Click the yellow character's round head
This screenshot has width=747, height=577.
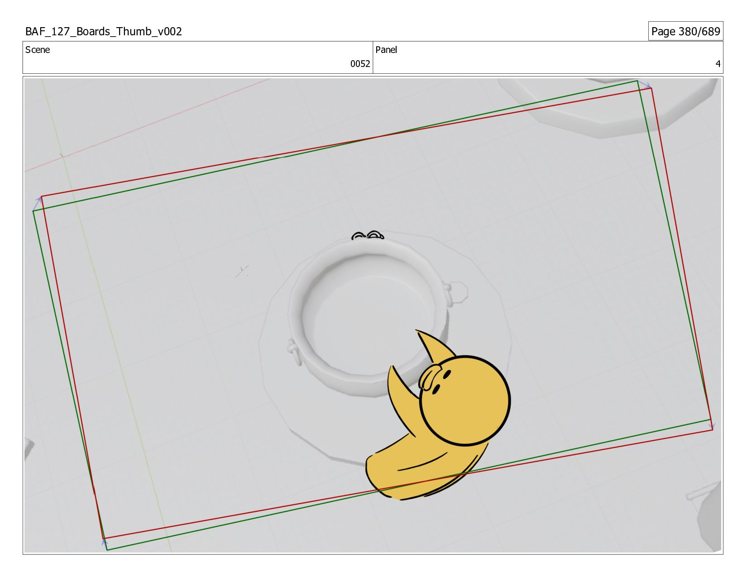pos(465,400)
